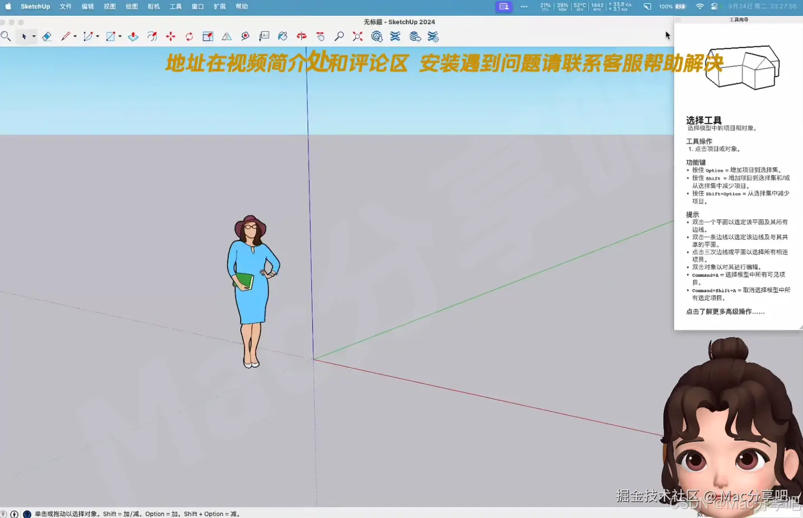
Task: Open the 相机 (Camera) menu
Action: click(153, 7)
